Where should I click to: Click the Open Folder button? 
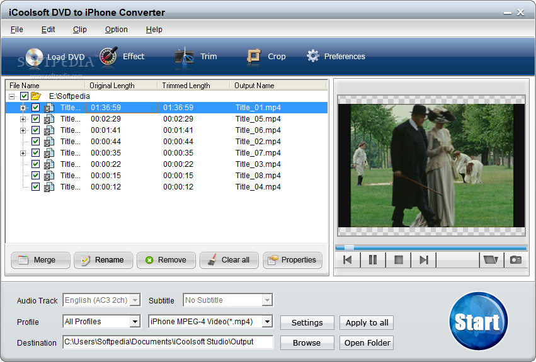click(x=367, y=343)
